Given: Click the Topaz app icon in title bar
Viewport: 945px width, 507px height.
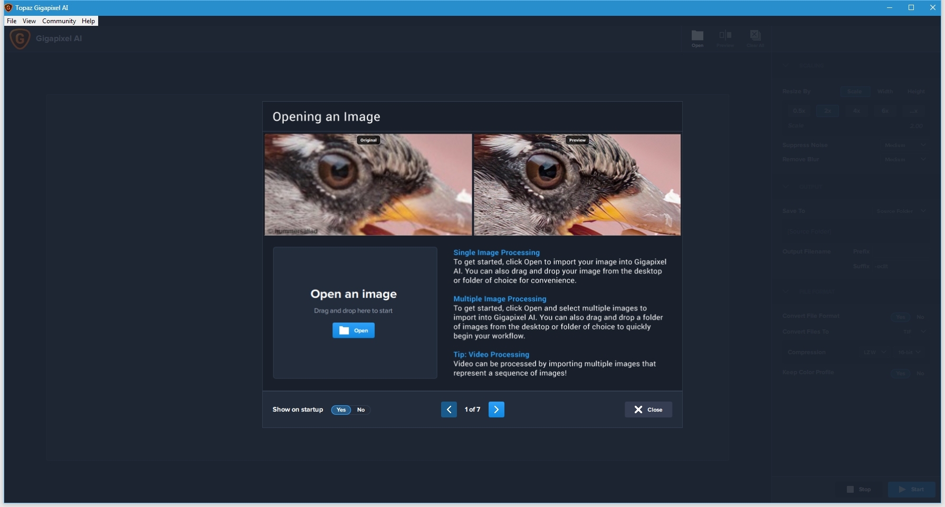Looking at the screenshot, I should coord(8,7).
